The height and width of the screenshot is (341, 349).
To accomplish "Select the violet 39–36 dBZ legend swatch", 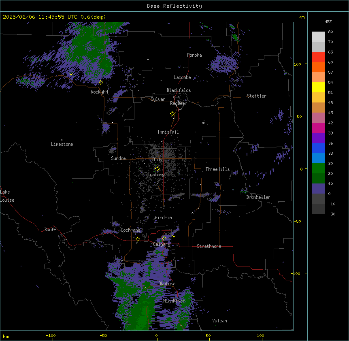I will [x=318, y=138].
